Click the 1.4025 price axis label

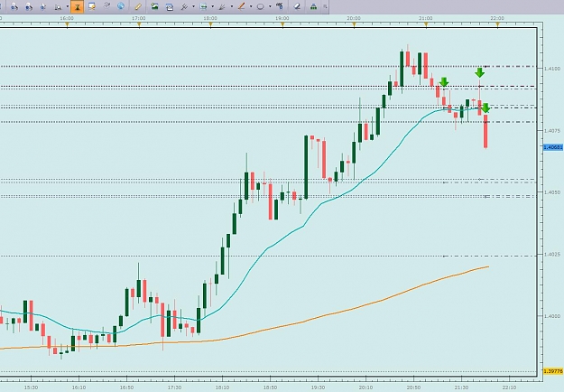pos(552,254)
